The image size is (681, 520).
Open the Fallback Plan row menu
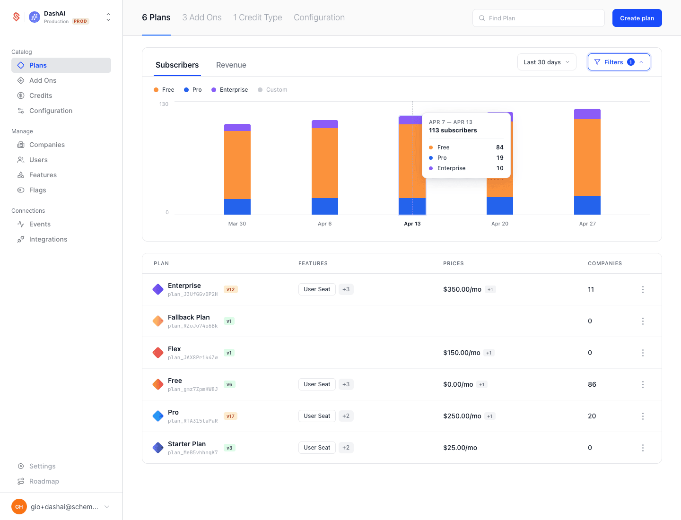pyautogui.click(x=643, y=321)
